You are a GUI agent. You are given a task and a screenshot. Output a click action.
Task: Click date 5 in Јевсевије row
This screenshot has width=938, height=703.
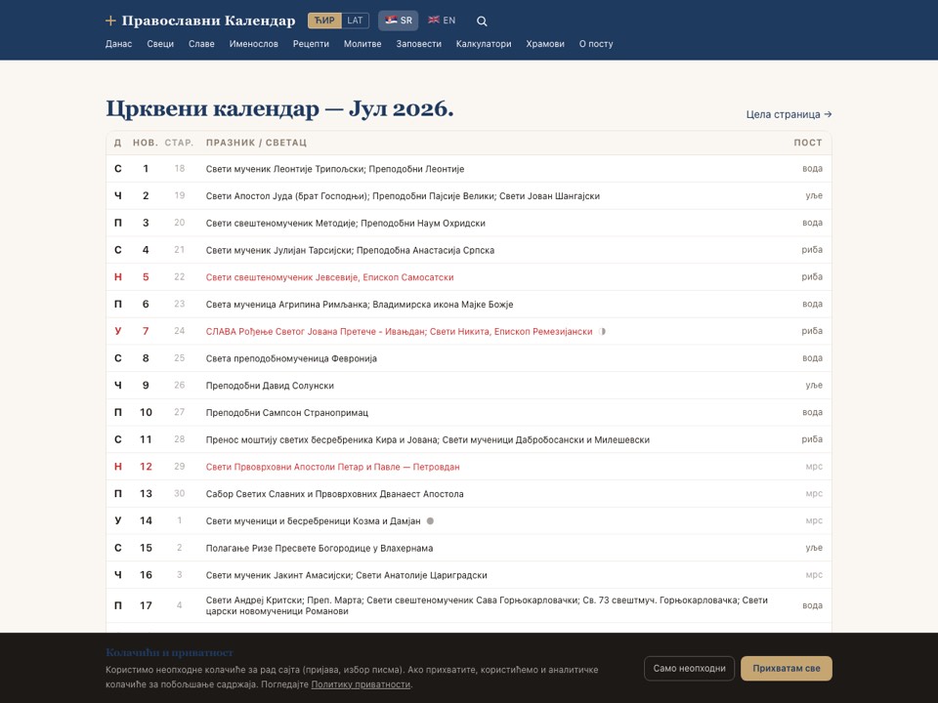point(146,277)
